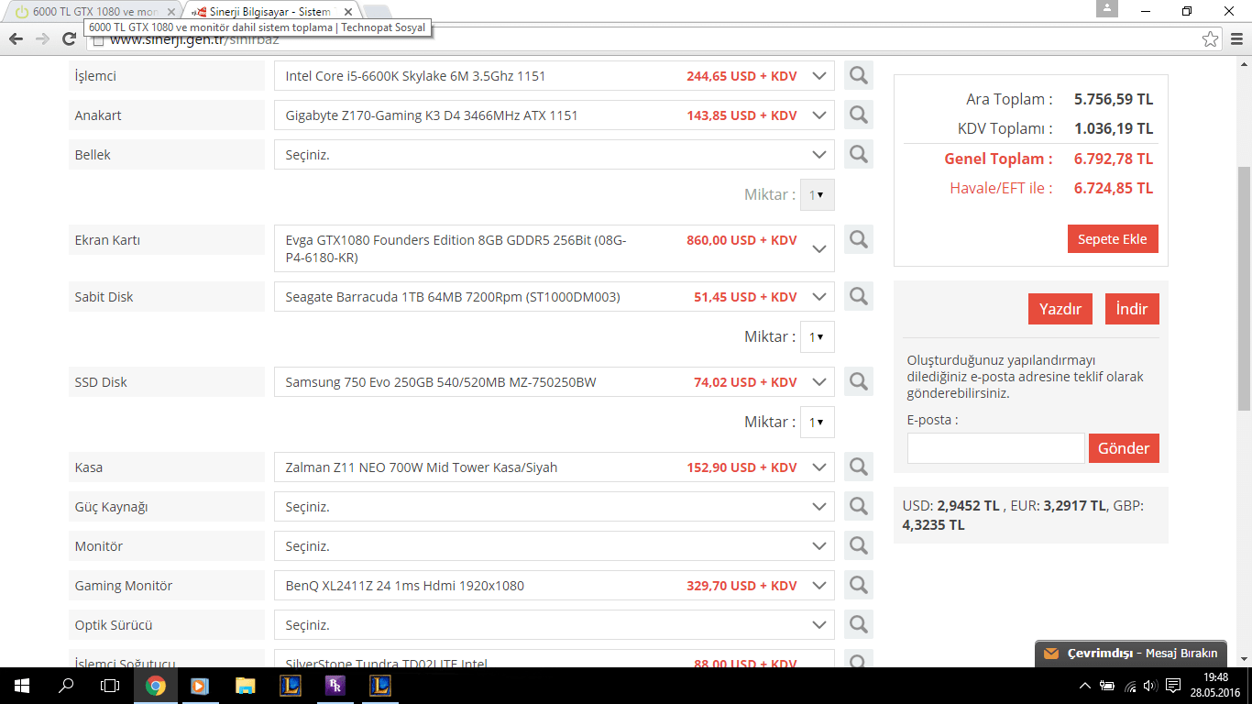Click the KDV Toplamı value '1.036,19 TL'
The image size is (1252, 704).
click(1114, 128)
